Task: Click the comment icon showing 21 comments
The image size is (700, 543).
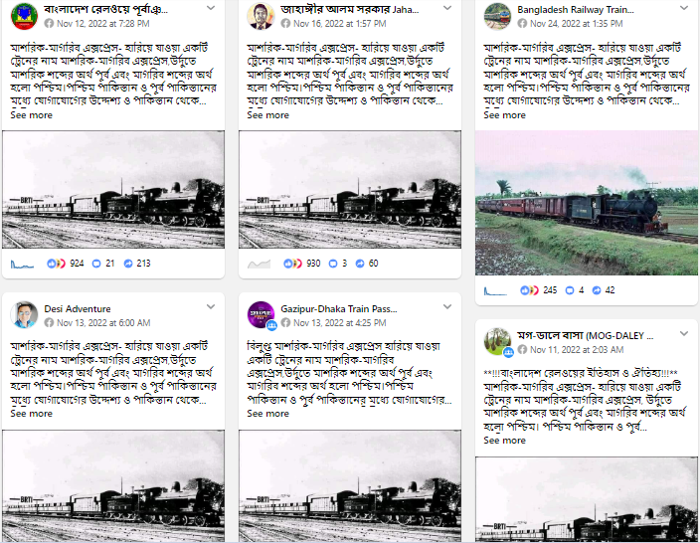Action: click(x=96, y=264)
